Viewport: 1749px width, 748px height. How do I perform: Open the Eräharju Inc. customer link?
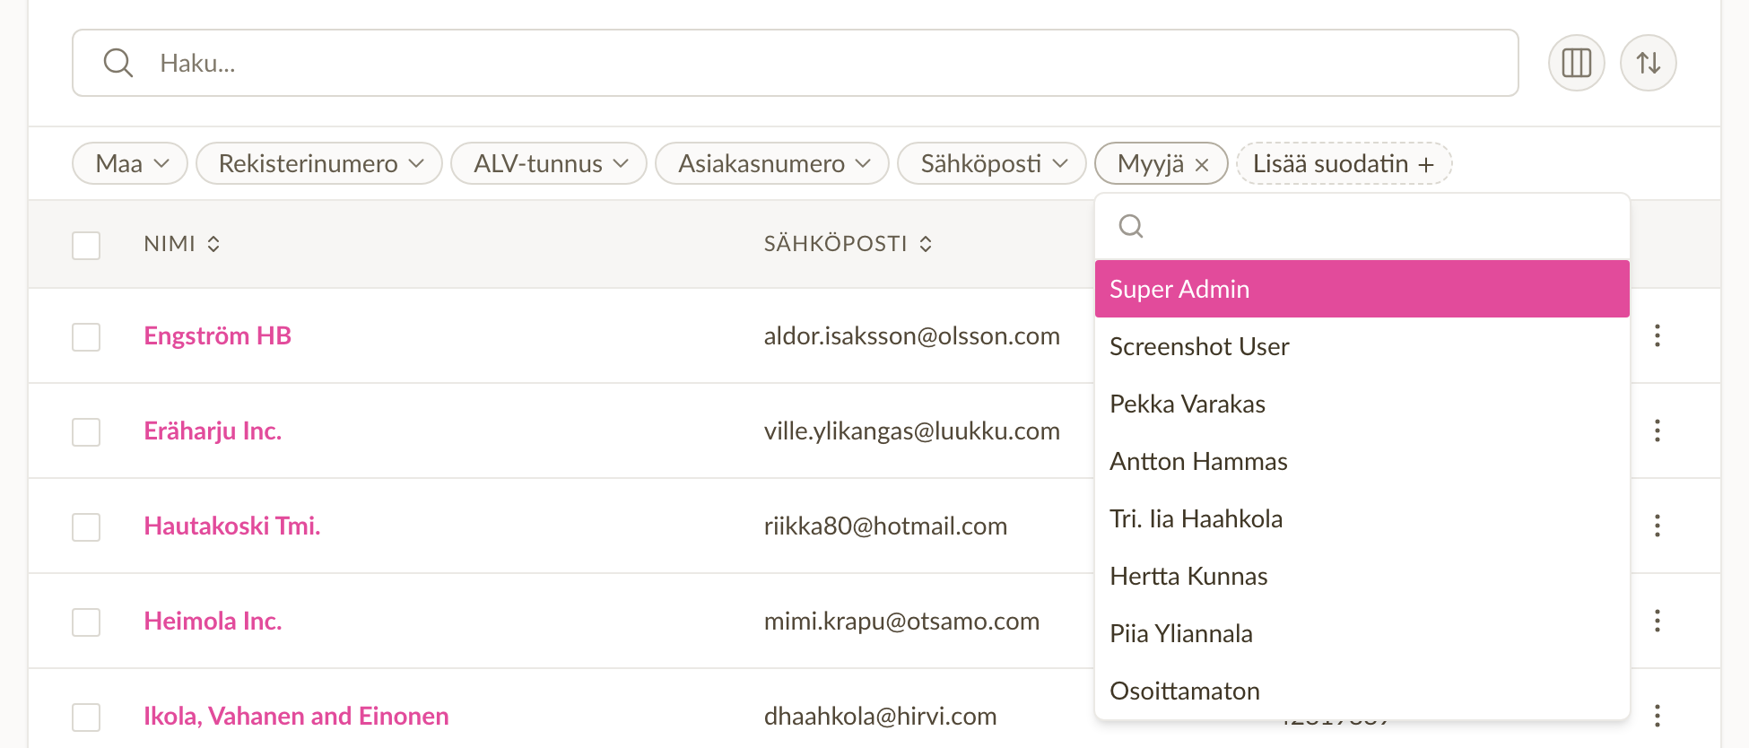[213, 431]
